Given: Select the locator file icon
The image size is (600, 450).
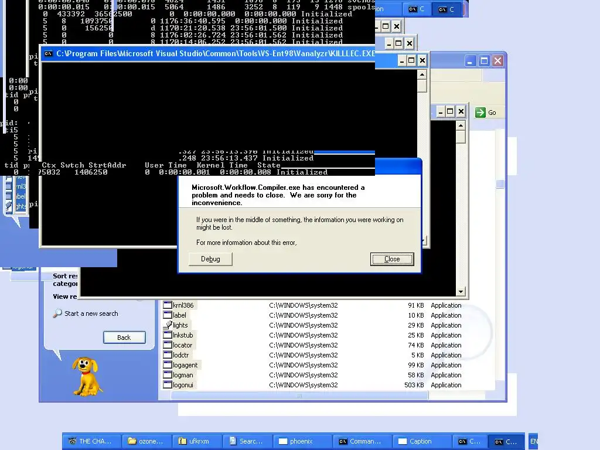Looking at the screenshot, I should click(x=167, y=345).
